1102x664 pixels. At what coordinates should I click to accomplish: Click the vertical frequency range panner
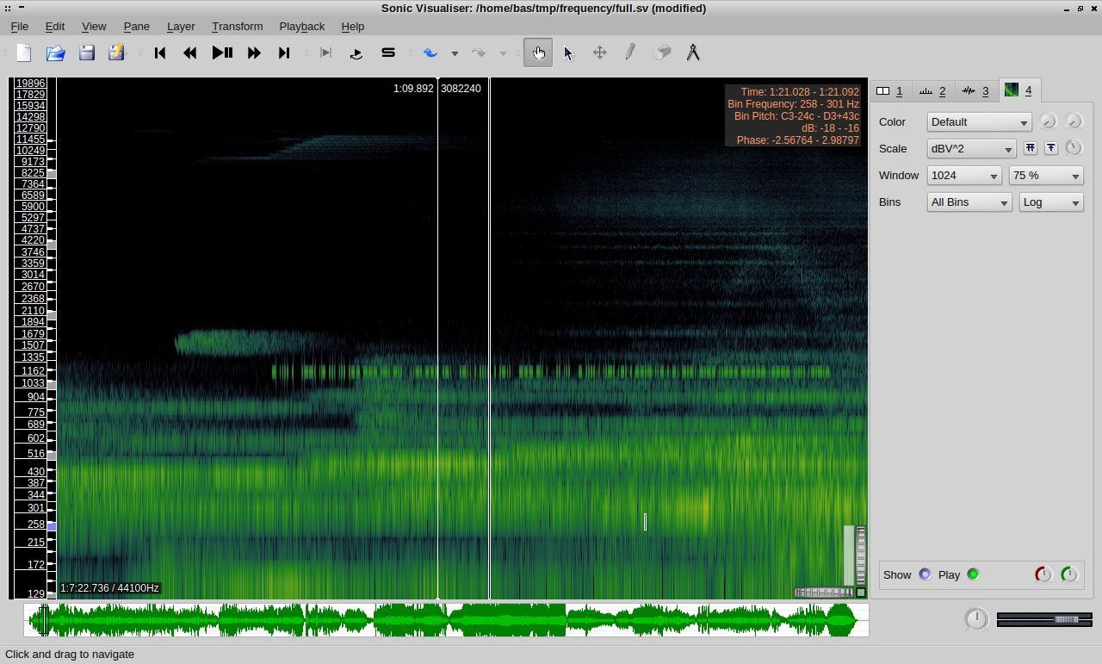(848, 555)
